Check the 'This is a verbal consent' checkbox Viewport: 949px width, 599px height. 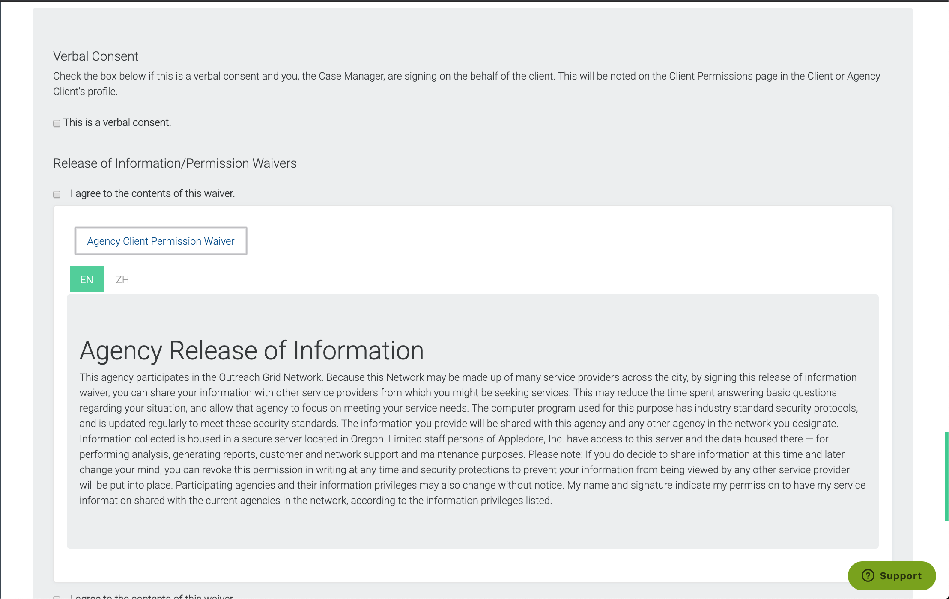pos(57,123)
